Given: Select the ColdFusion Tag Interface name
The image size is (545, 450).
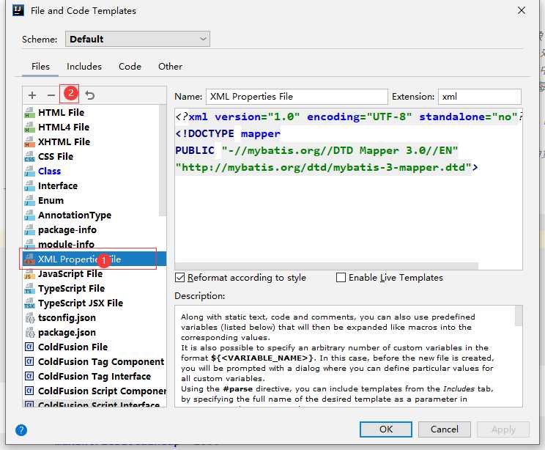Looking at the screenshot, I should [x=94, y=376].
